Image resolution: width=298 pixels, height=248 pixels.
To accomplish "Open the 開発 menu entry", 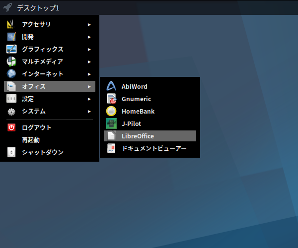I will pyautogui.click(x=50, y=37).
